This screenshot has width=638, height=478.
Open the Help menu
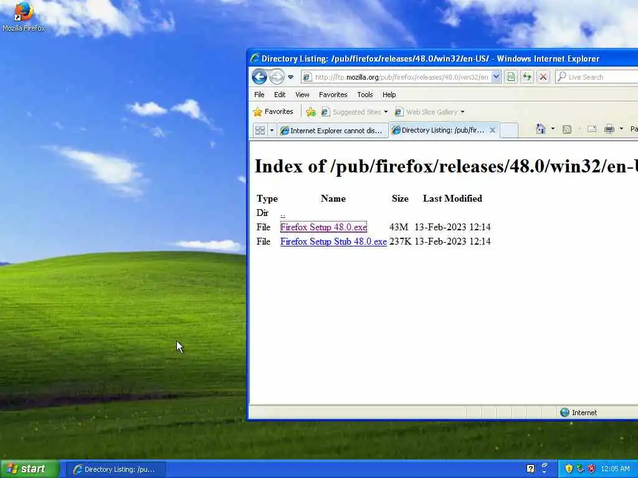coord(389,95)
